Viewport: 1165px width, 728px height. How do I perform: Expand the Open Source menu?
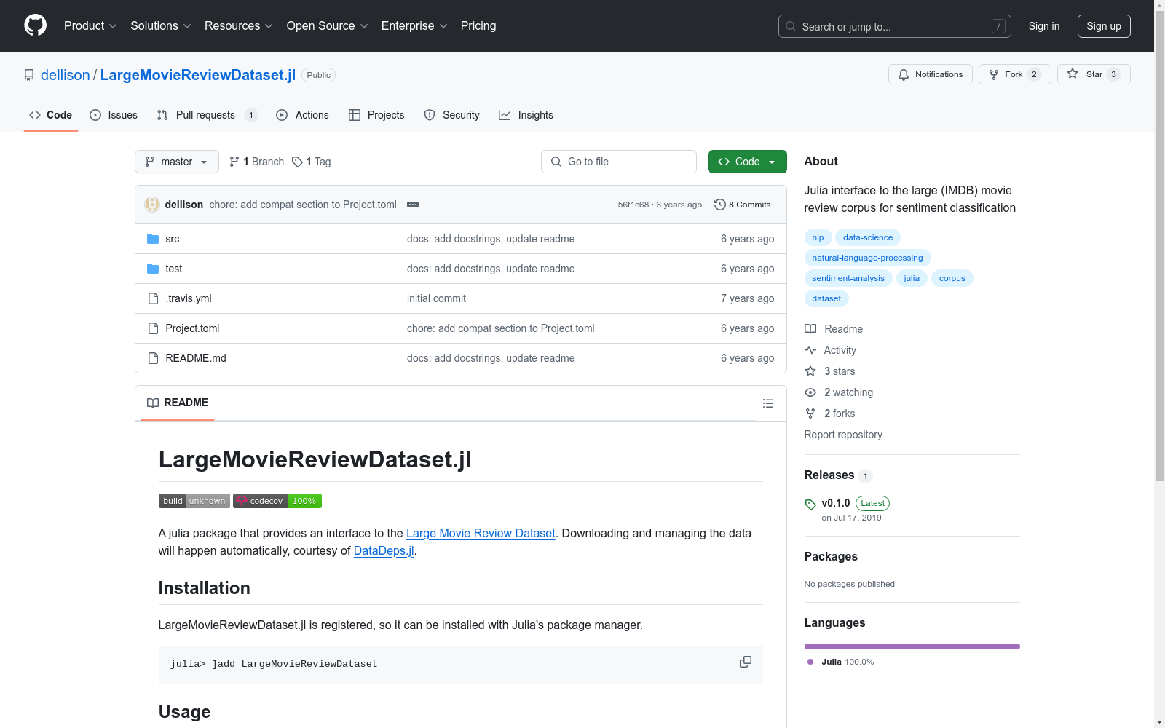(x=328, y=25)
